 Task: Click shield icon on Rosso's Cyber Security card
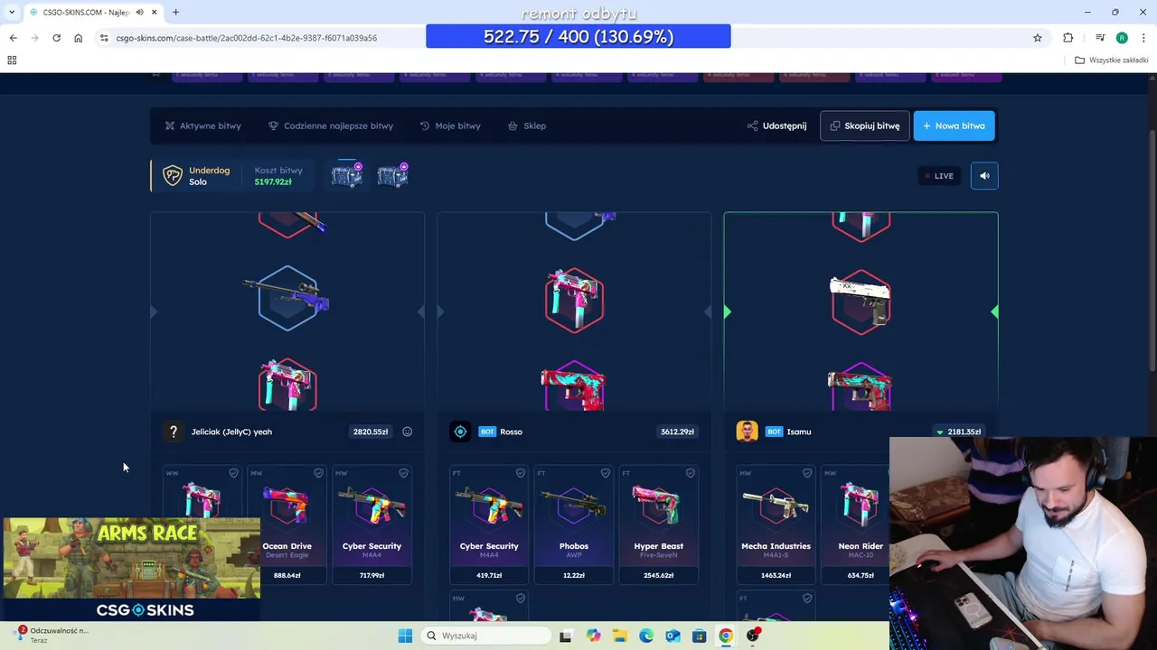[x=520, y=473]
